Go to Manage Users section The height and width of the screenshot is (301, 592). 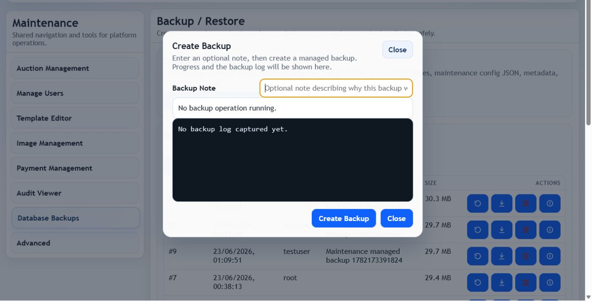click(74, 93)
